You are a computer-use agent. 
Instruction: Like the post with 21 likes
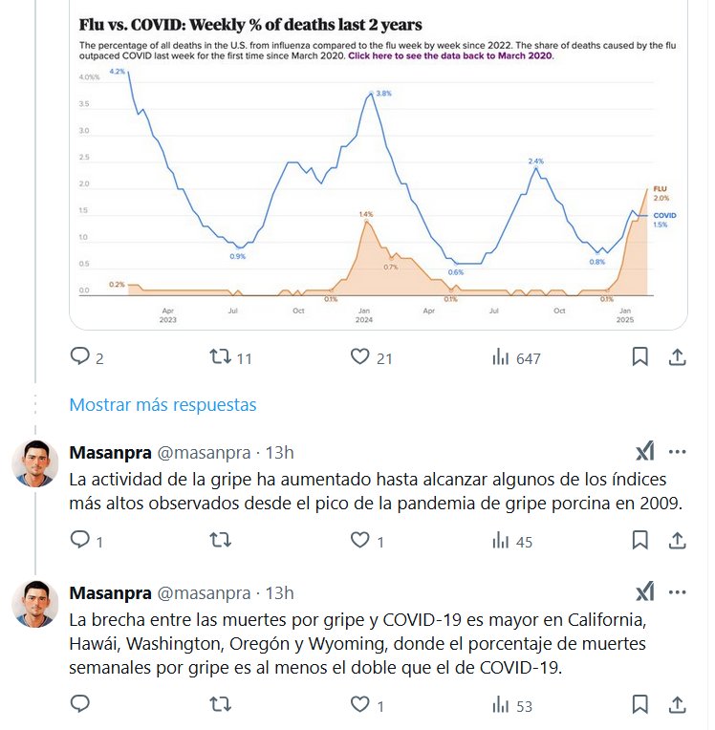coord(359,357)
